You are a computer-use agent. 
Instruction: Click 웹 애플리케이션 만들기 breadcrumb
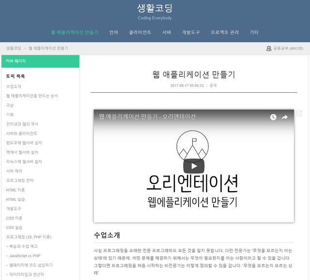coord(48,49)
